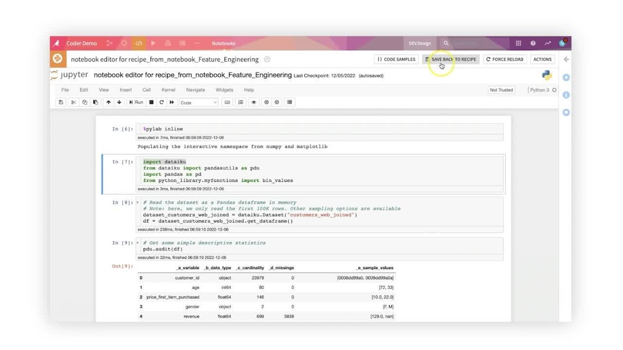The image size is (623, 350).
Task: Open the Notebooks tab in top bar
Action: (x=223, y=43)
